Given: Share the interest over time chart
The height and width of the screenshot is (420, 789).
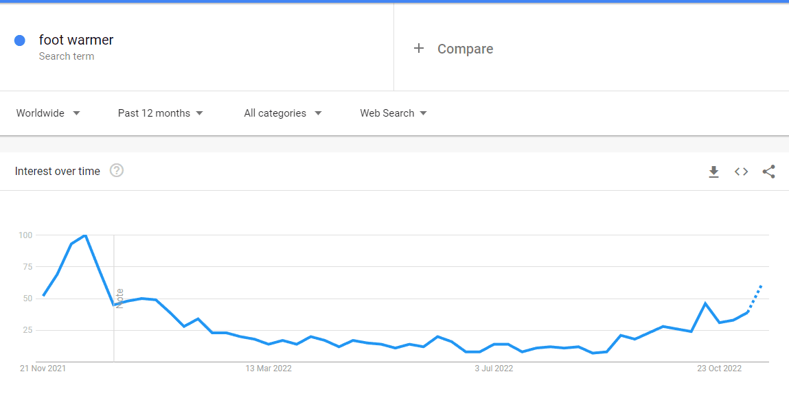Looking at the screenshot, I should pyautogui.click(x=768, y=172).
